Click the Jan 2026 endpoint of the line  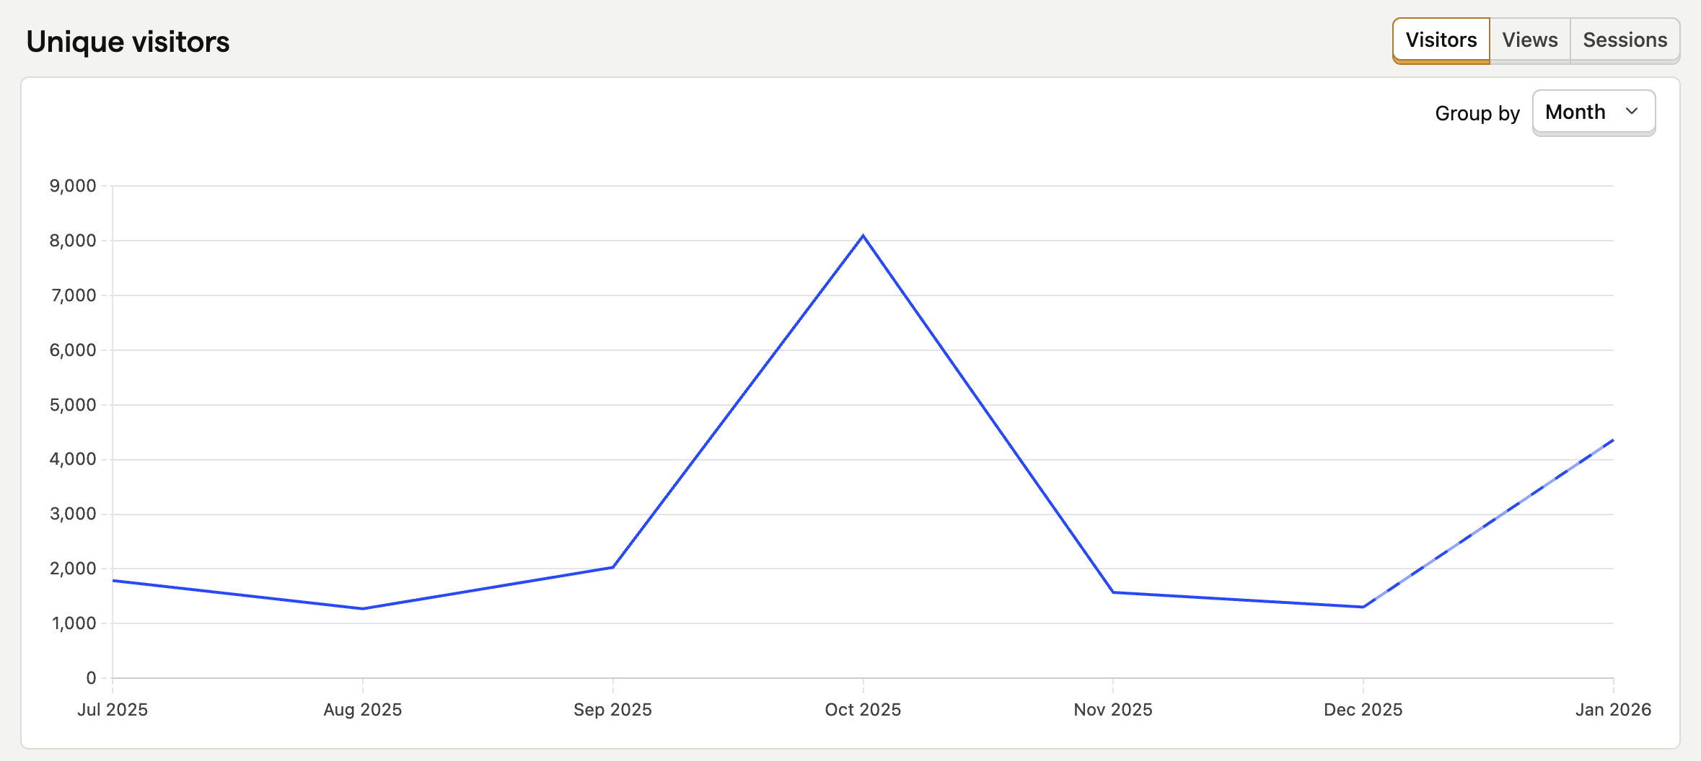click(1612, 440)
